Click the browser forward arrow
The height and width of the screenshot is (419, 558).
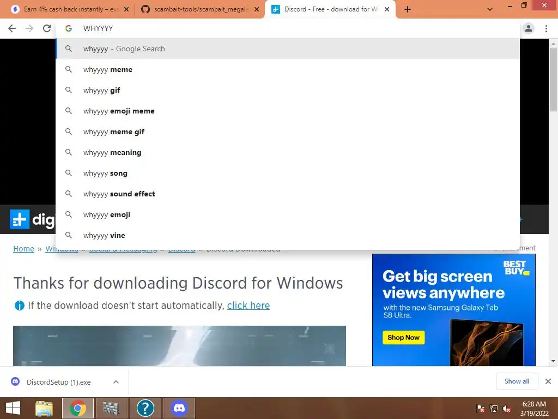coord(29,28)
